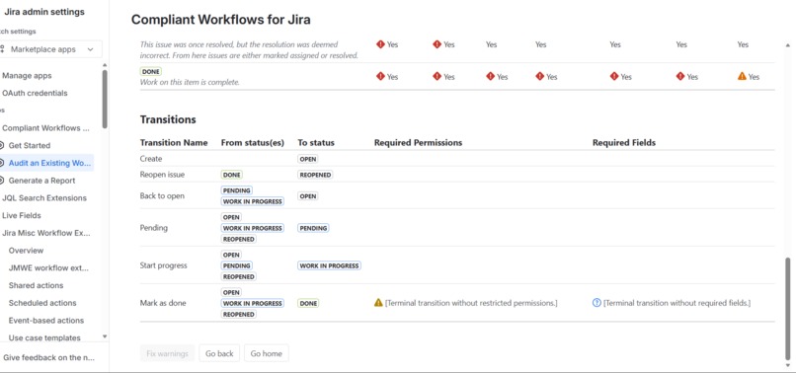796x373 pixels.
Task: Click 'Required Permissions' column header
Action: point(419,143)
